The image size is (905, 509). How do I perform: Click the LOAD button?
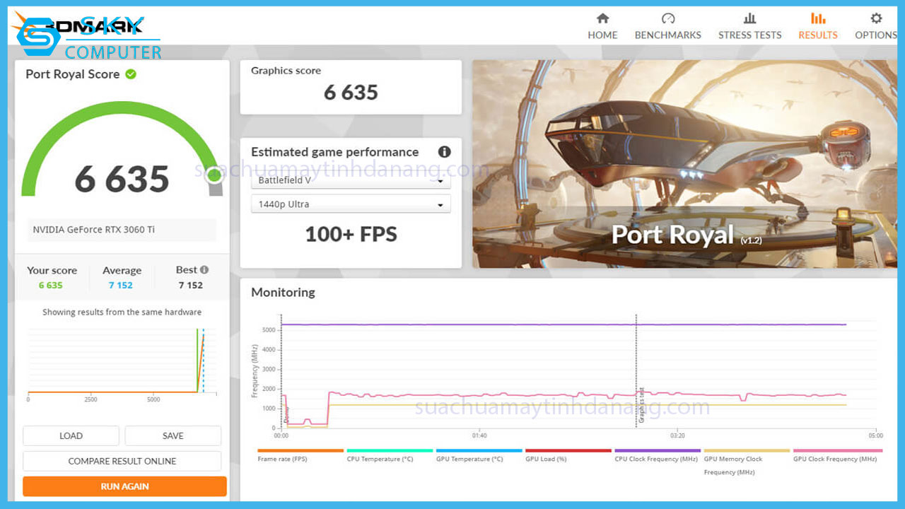point(71,435)
